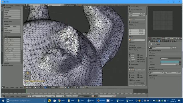Toggle Lock Camera to View checkbox
The width and height of the screenshot is (183, 103).
click(130, 9)
